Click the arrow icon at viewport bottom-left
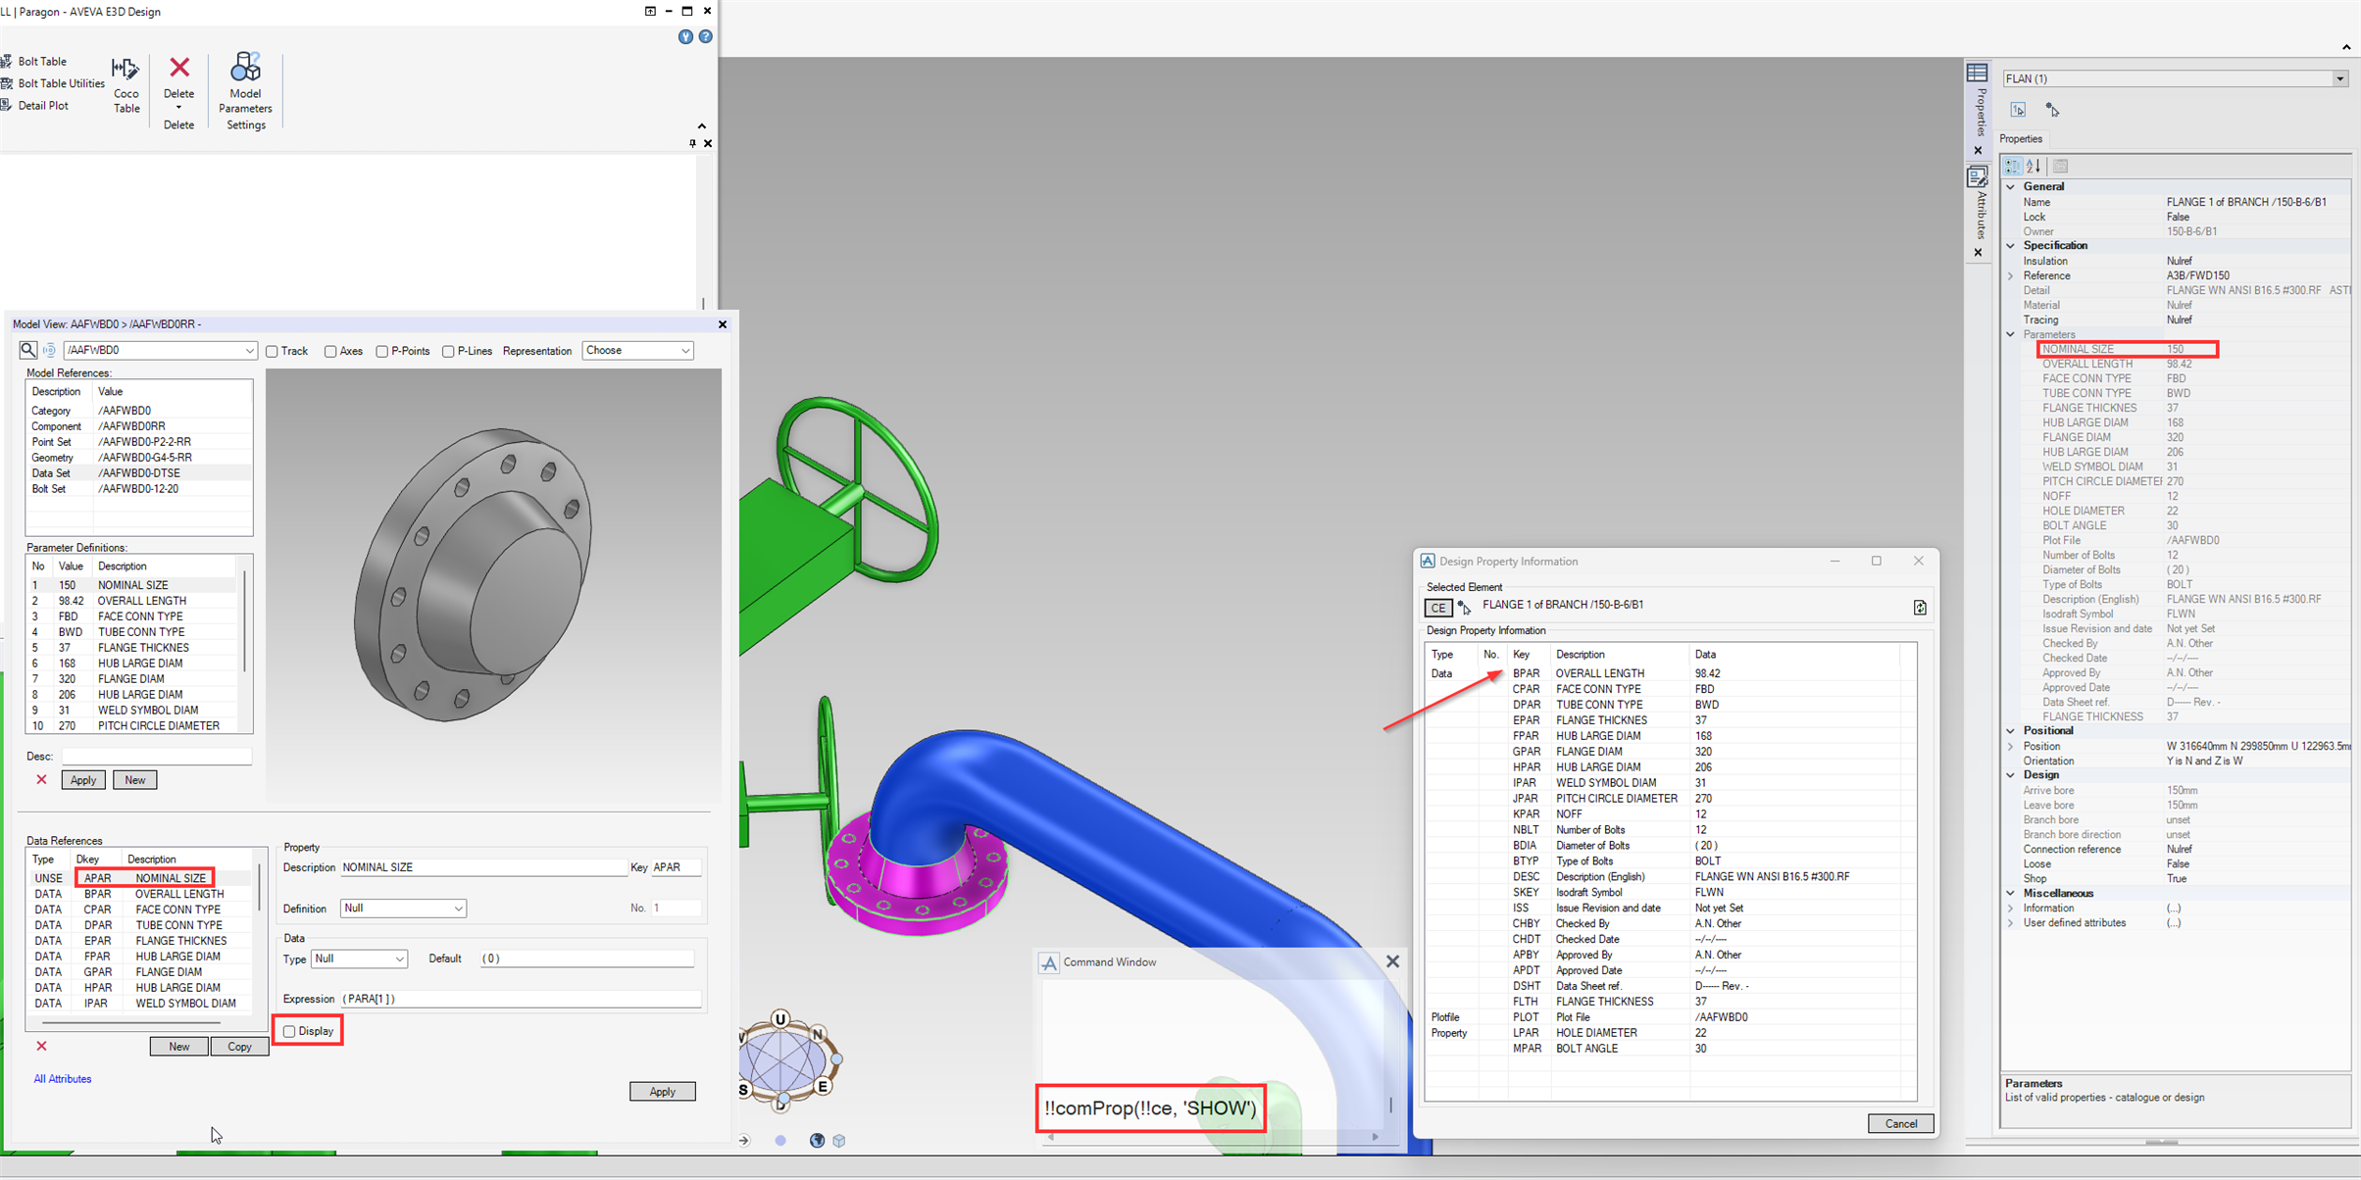The image size is (2361, 1180). (x=744, y=1140)
